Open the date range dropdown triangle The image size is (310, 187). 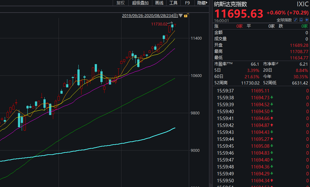coord(181,15)
